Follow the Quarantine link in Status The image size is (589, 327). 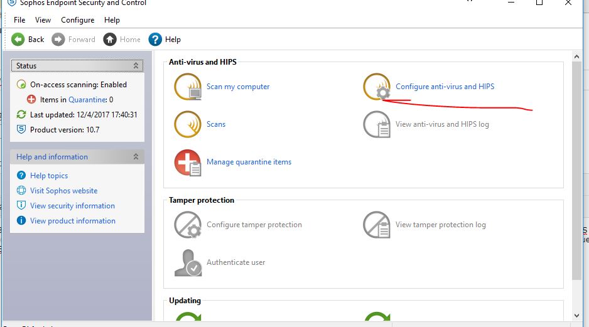click(87, 100)
